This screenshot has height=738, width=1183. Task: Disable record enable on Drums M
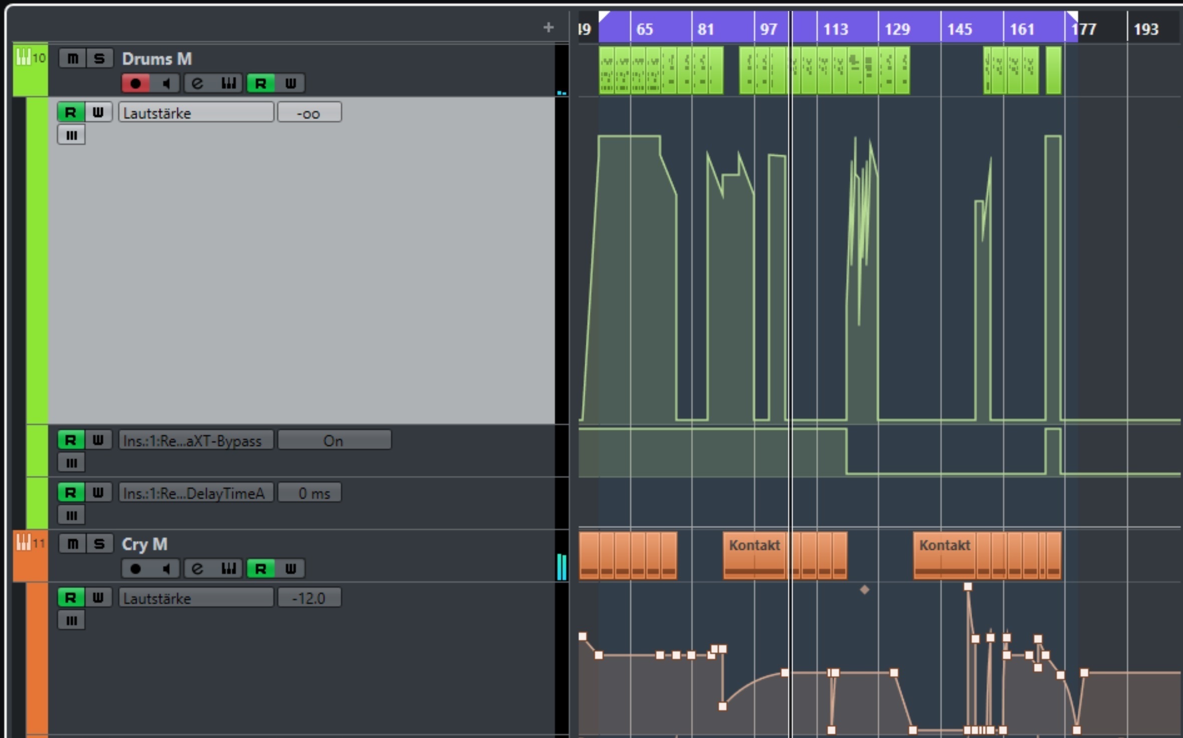pos(135,83)
